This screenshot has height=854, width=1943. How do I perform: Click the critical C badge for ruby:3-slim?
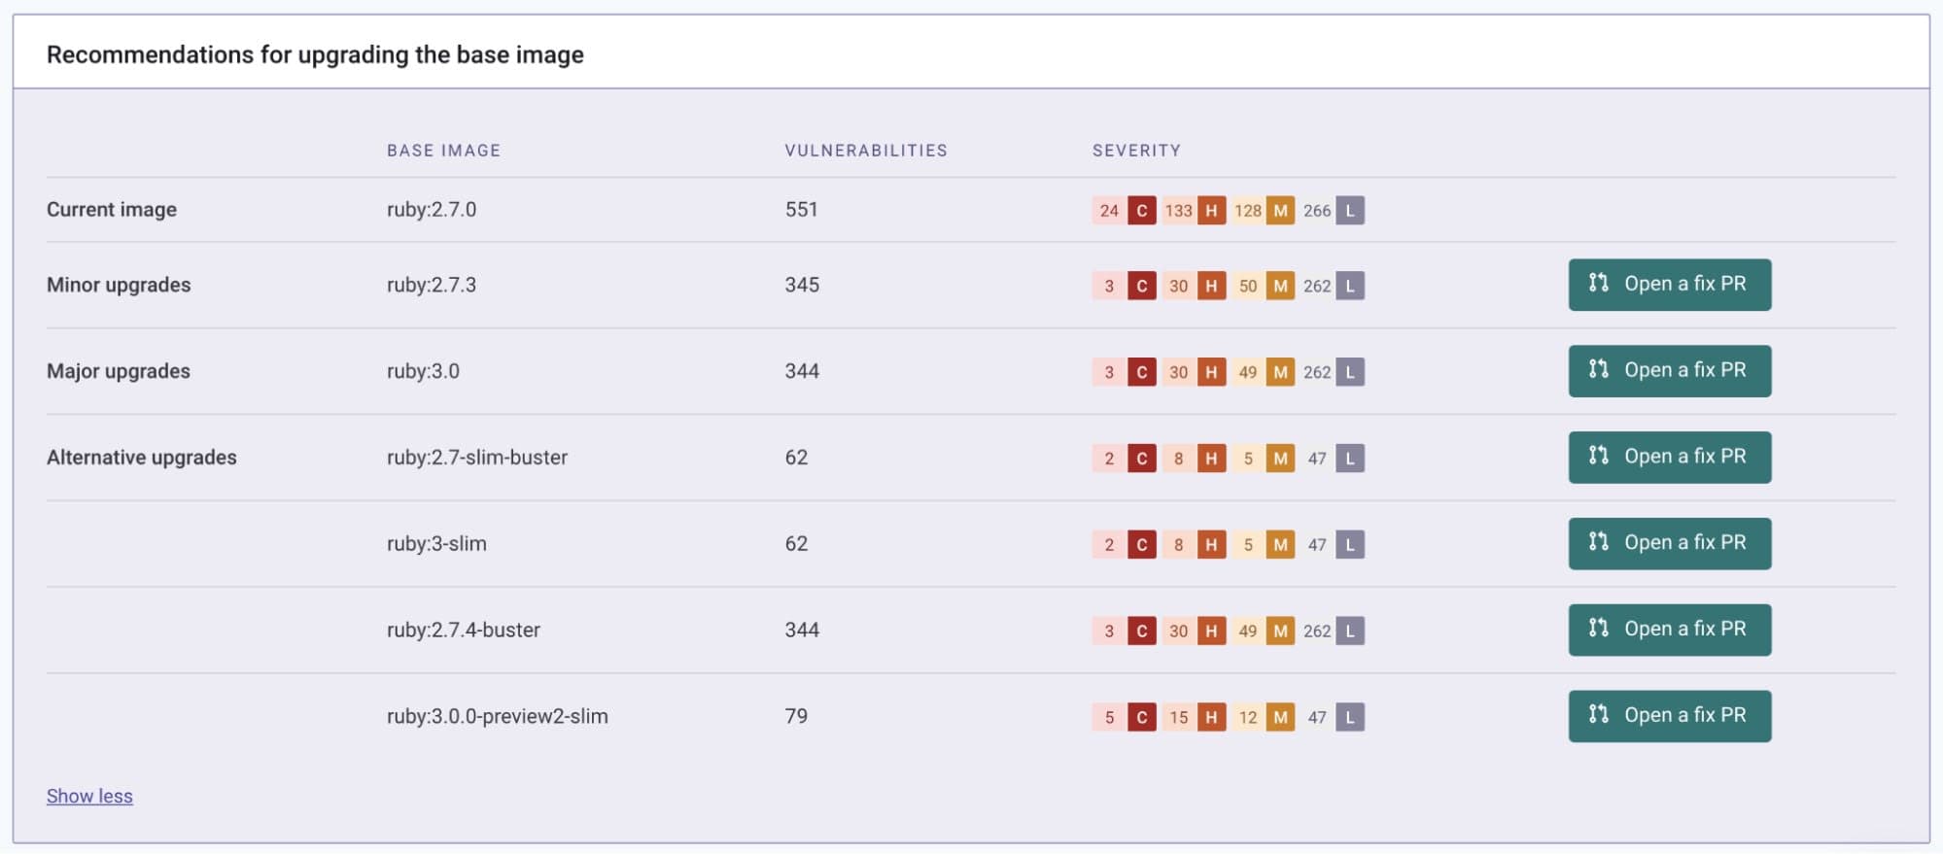[1142, 545]
